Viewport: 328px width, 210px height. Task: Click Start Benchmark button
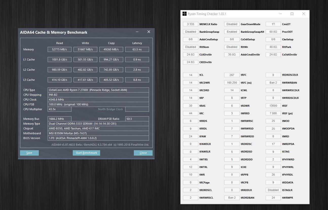(86, 153)
